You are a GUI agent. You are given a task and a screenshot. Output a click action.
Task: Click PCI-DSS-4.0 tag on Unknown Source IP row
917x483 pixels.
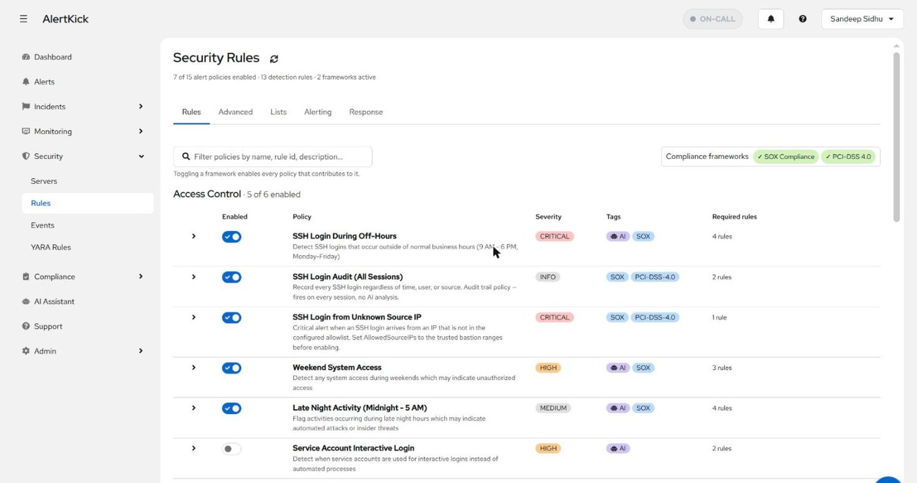(x=655, y=317)
